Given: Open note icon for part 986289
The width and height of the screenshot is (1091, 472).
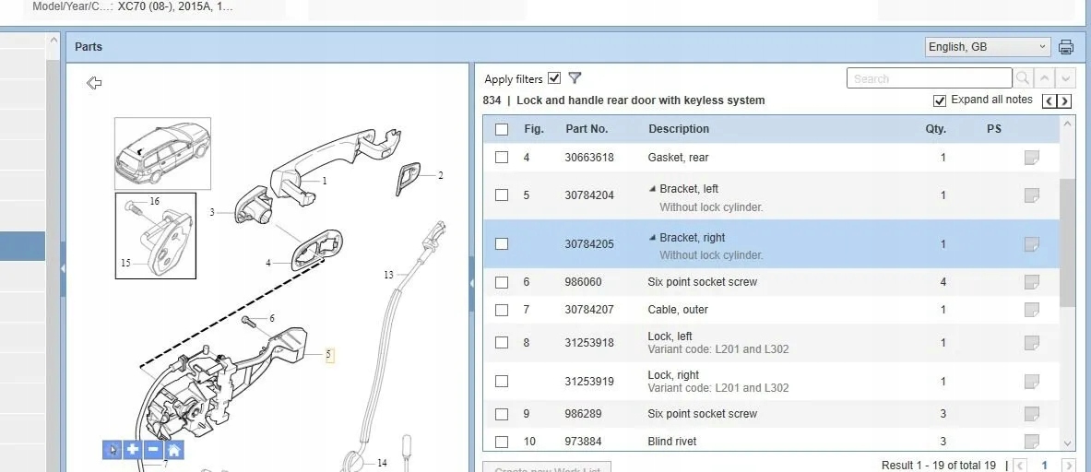Looking at the screenshot, I should [x=1032, y=414].
